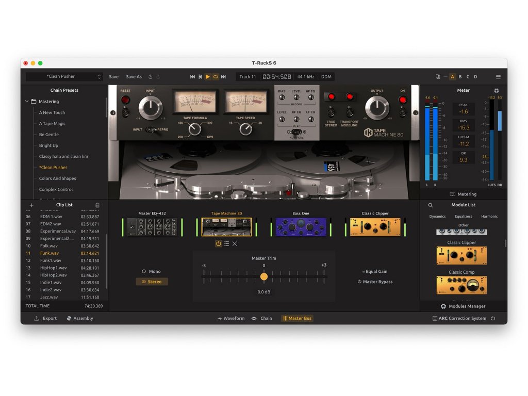Viewport: 528px width, 396px height.
Task: Click the Master Trim slider handle
Action: click(x=264, y=276)
